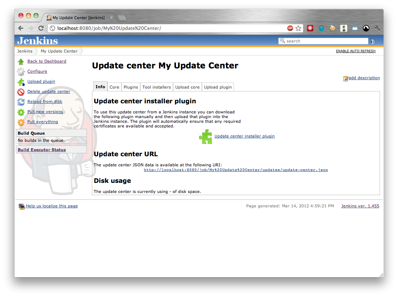Click the black-and-white circle extension icon
The image size is (398, 297).
(x=366, y=28)
